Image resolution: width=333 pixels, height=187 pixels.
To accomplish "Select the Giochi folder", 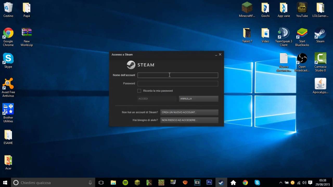I will (265, 10).
